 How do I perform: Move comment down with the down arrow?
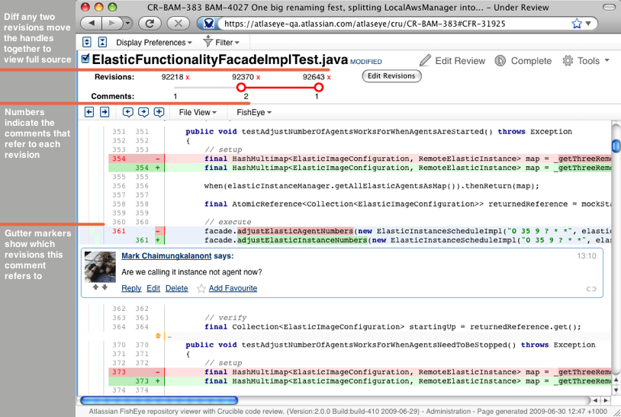105,287
